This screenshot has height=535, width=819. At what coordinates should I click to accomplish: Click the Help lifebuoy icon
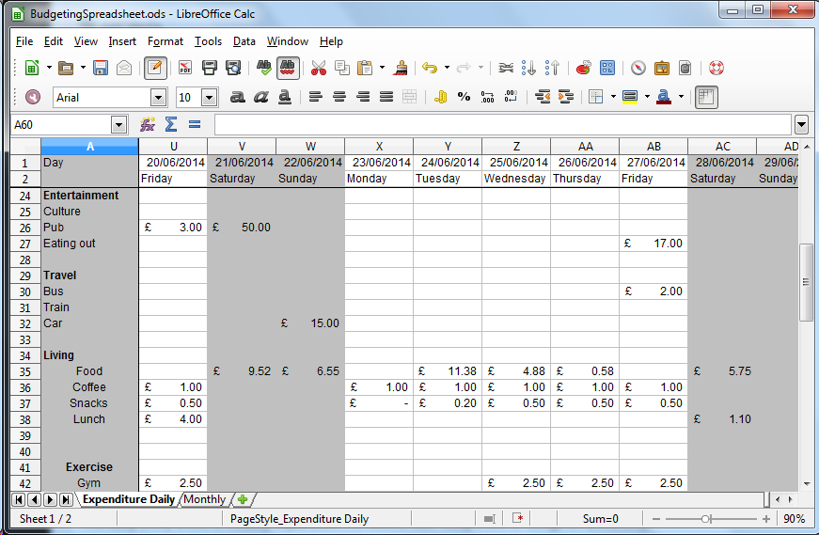click(717, 68)
